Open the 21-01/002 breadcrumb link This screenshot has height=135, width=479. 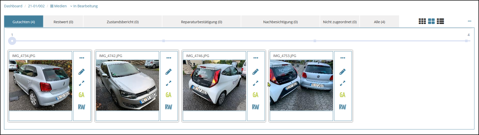(36, 6)
